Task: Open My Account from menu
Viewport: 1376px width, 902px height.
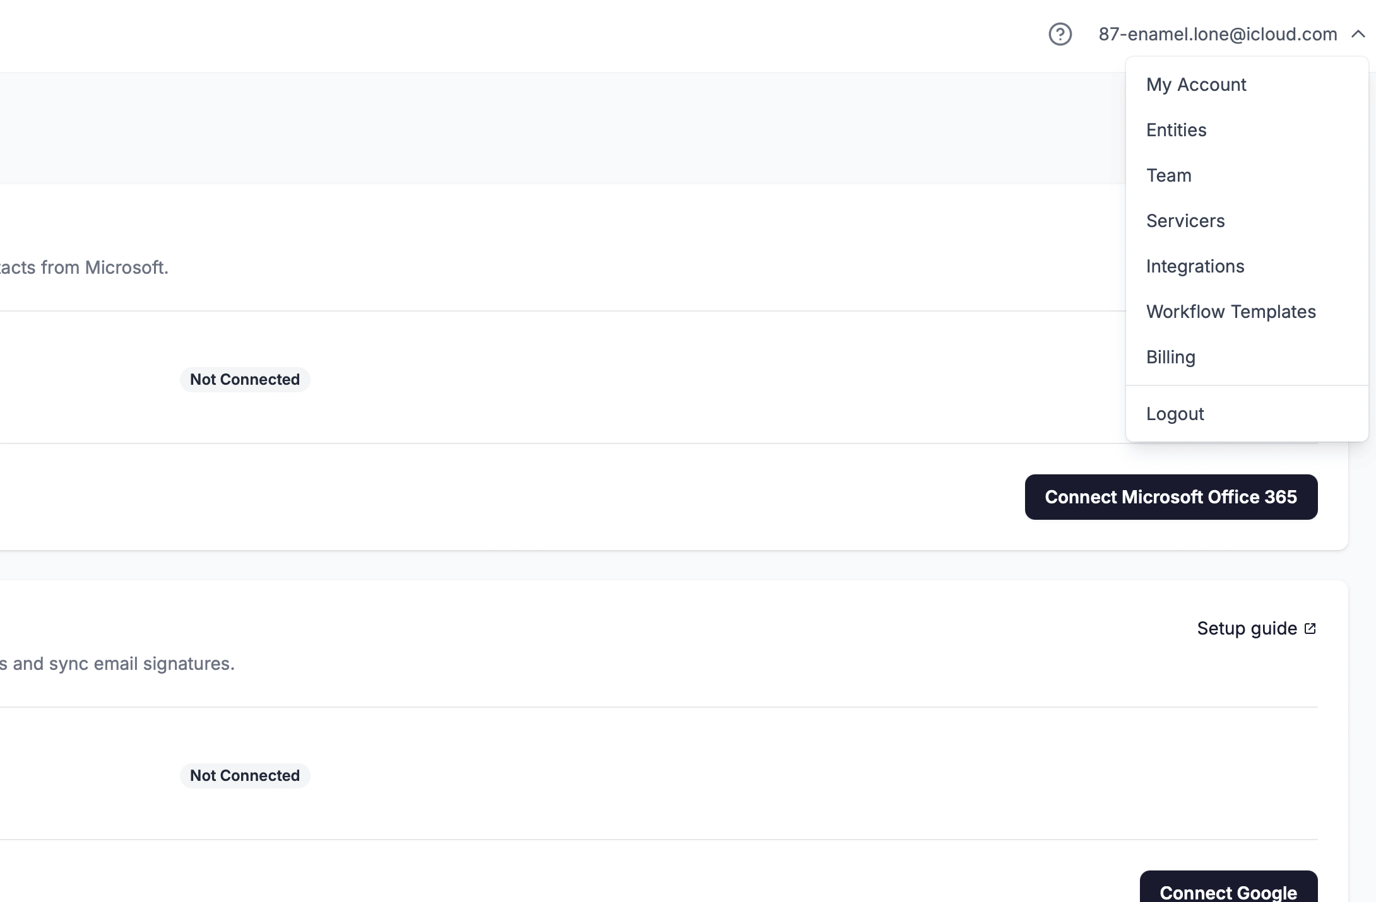Action: (1195, 85)
